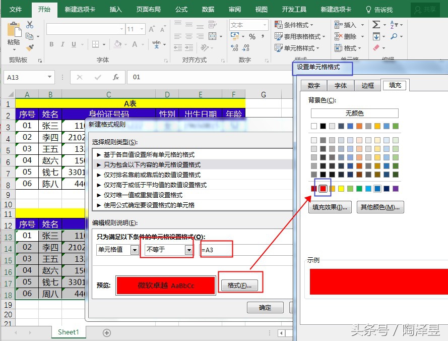The height and width of the screenshot is (341, 448).
Task: Click the 填充效果(I)... button
Action: pos(330,207)
